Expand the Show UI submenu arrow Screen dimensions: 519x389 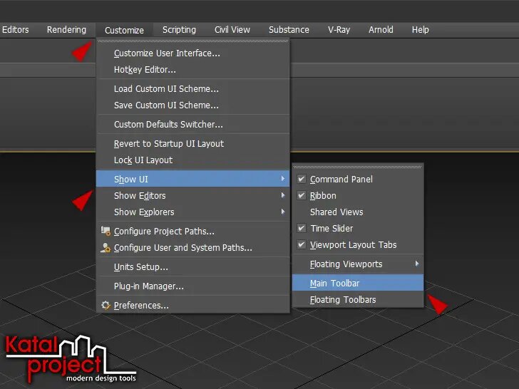[282, 179]
